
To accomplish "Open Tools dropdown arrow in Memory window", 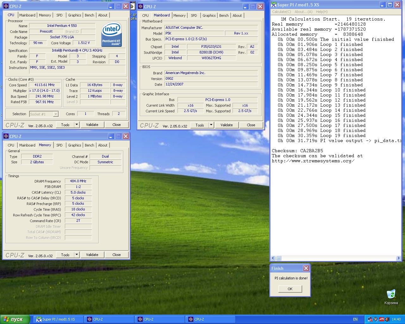I will [x=77, y=255].
